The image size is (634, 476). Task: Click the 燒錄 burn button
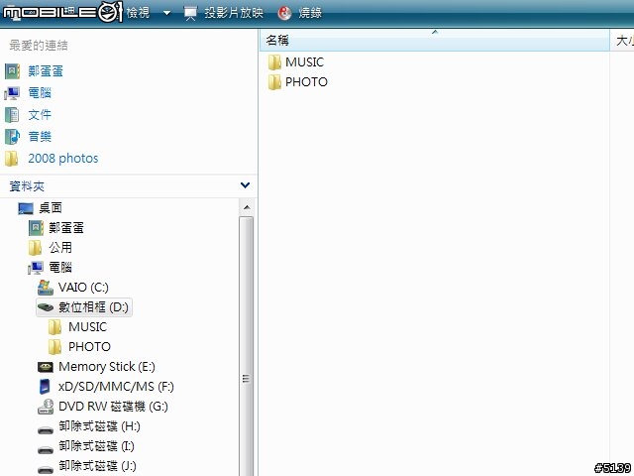coord(310,13)
